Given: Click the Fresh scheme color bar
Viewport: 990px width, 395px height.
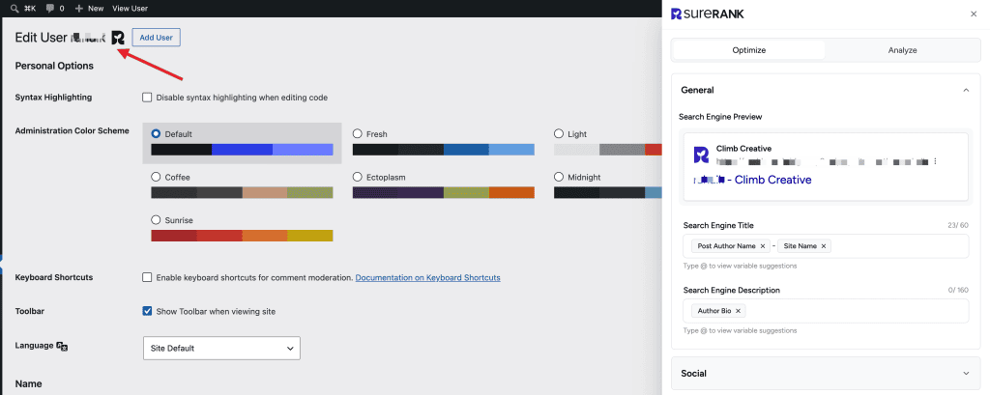Looking at the screenshot, I should 443,150.
